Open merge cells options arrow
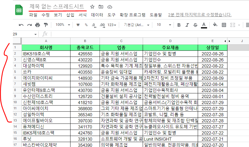Screen dimensions: 249x147 pos(239,25)
